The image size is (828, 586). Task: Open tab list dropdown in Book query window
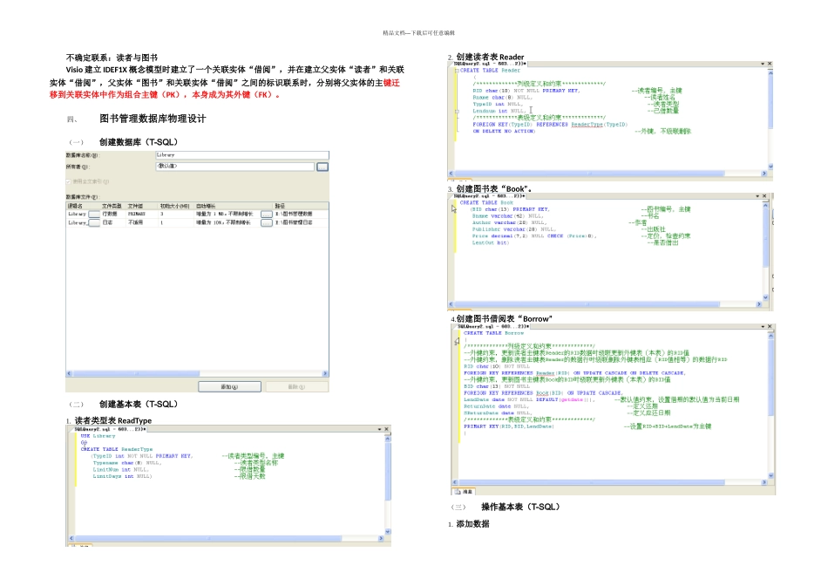click(760, 195)
